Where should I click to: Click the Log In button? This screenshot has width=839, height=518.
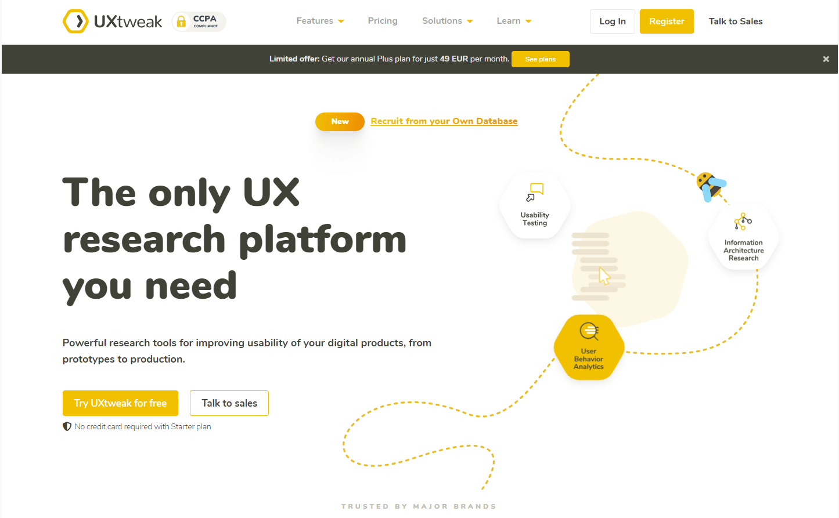[x=613, y=21]
